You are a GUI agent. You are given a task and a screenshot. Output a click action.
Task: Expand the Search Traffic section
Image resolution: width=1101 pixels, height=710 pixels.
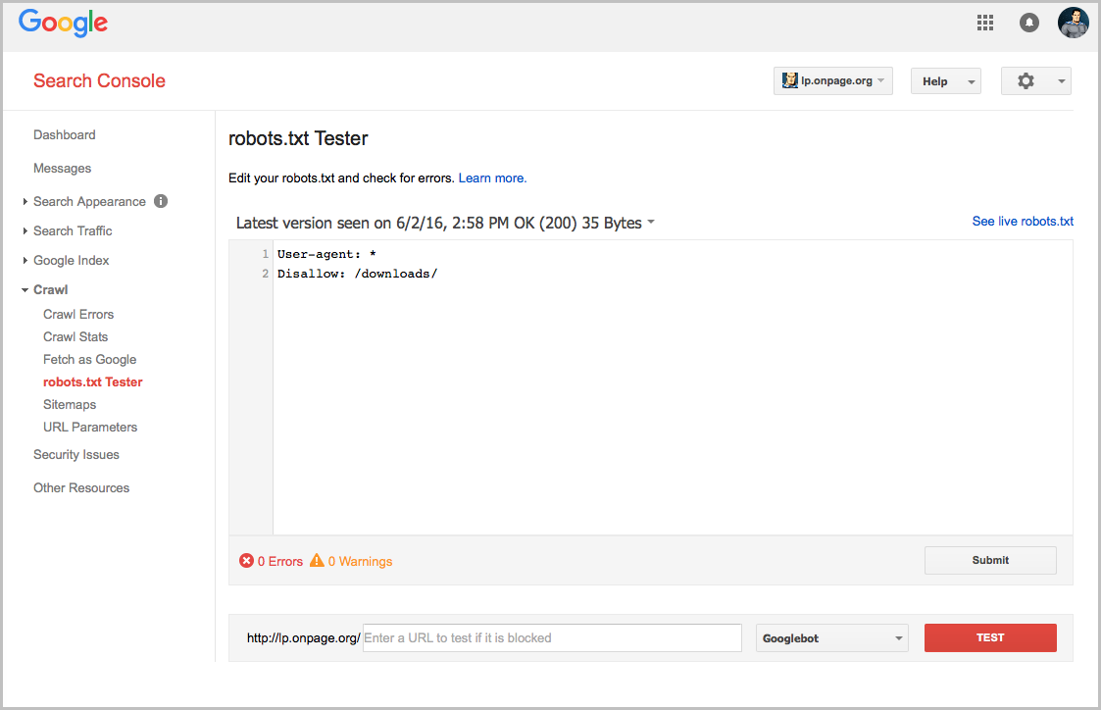73,230
